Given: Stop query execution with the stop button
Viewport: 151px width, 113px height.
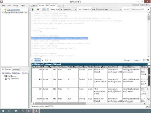Looking at the screenshot, I should (x=38, y=9).
